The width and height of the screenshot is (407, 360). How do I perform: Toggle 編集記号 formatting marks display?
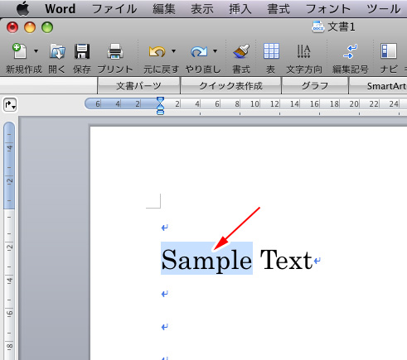350,51
